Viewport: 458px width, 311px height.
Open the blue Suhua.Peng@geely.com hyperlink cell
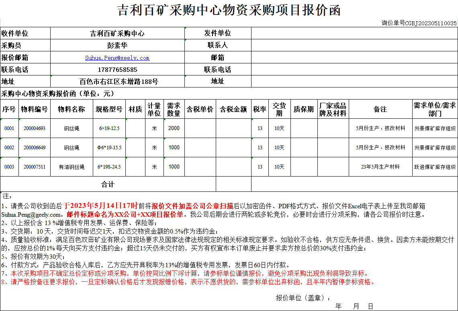[x=117, y=58]
